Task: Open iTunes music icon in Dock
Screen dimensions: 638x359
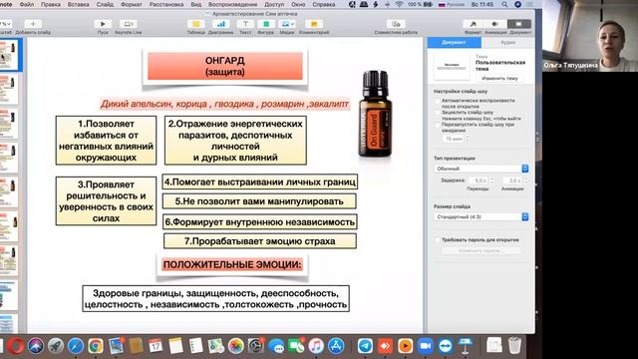Action: point(316,346)
